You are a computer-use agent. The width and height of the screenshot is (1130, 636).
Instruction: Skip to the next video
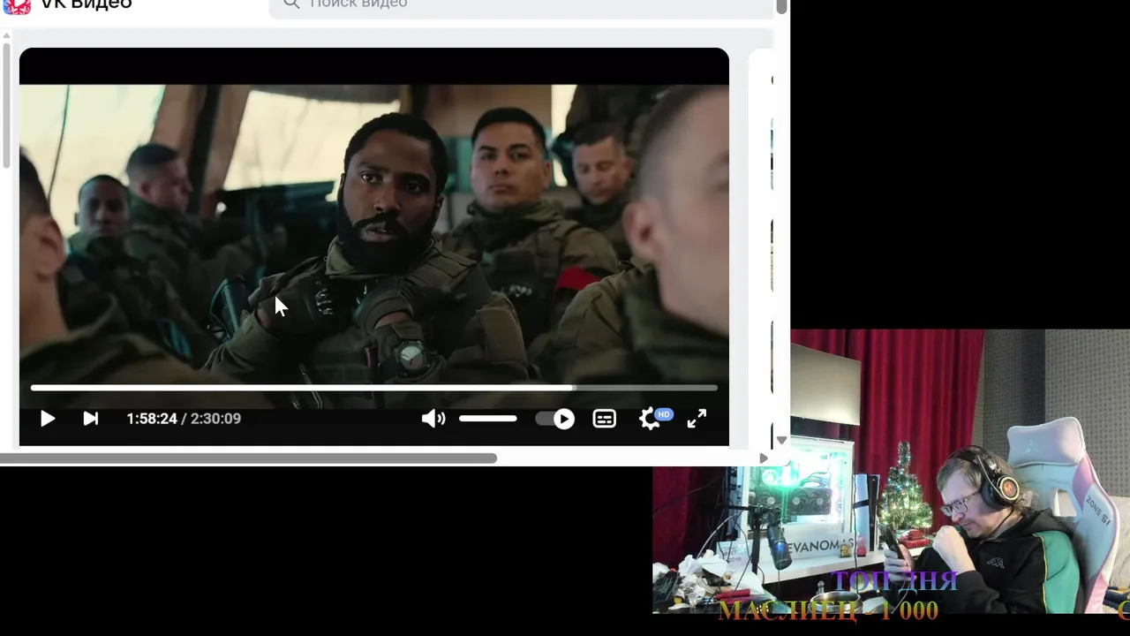pos(91,419)
